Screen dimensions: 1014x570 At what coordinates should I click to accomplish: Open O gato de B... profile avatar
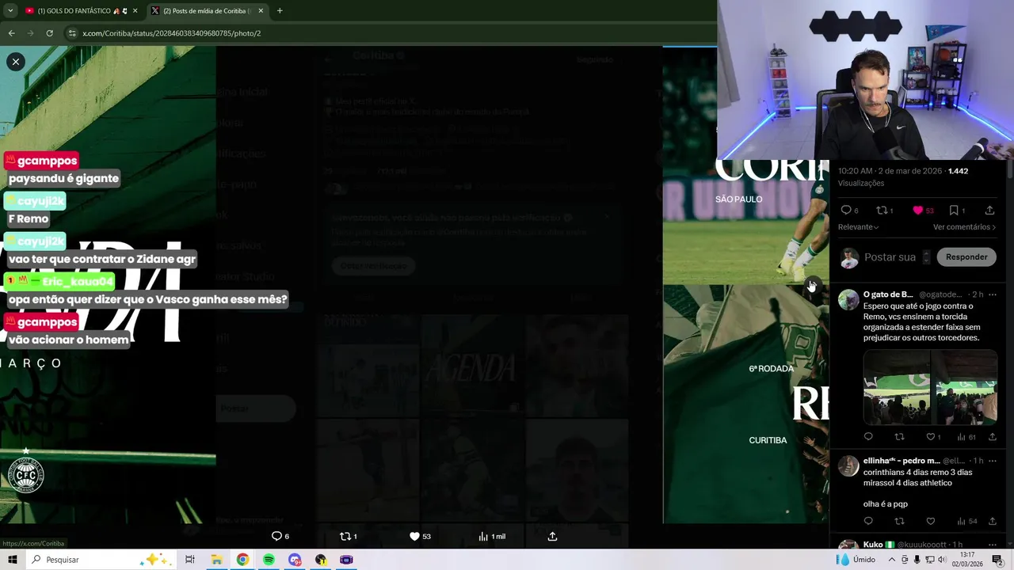click(848, 299)
